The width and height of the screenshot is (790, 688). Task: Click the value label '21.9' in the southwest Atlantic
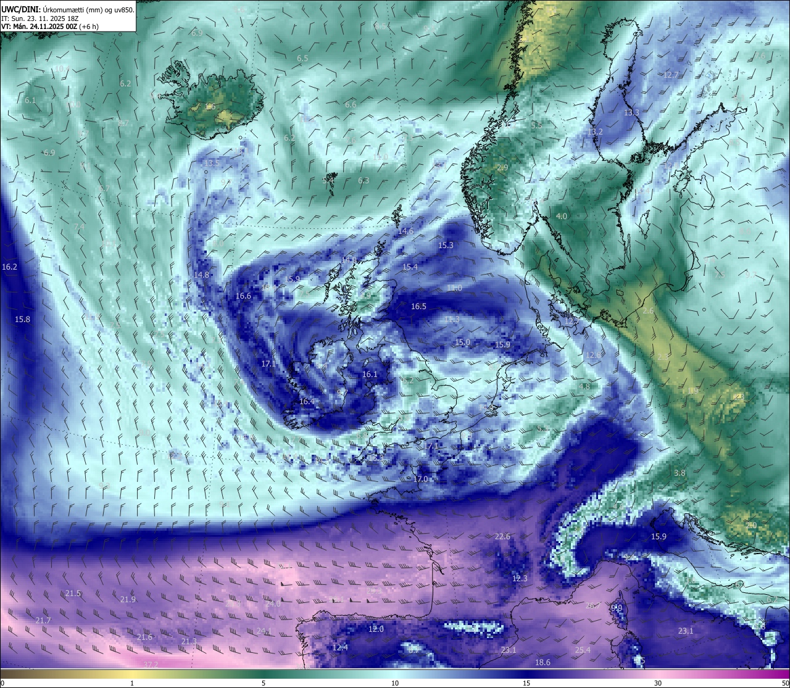(x=128, y=600)
